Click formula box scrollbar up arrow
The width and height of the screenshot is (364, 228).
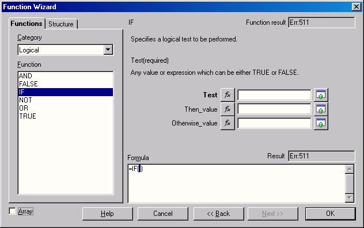[350, 169]
